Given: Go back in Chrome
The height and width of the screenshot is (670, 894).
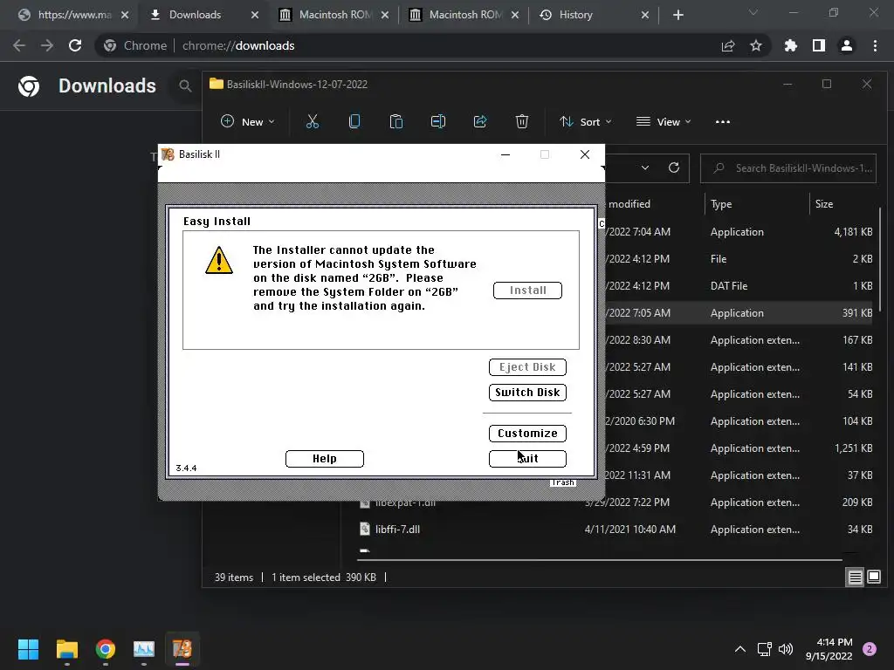Looking at the screenshot, I should (x=19, y=45).
